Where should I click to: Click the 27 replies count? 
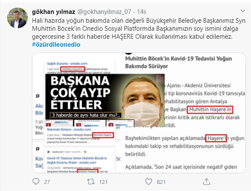click(x=47, y=182)
